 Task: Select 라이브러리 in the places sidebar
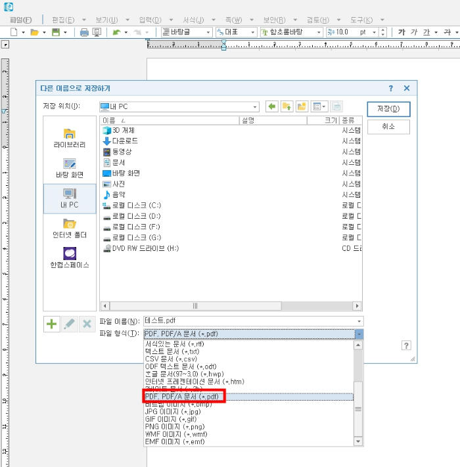(70, 138)
